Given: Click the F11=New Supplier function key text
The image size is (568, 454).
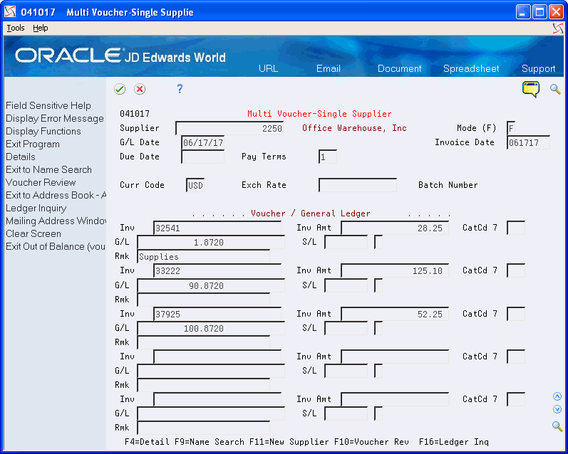Looking at the screenshot, I should (x=289, y=442).
